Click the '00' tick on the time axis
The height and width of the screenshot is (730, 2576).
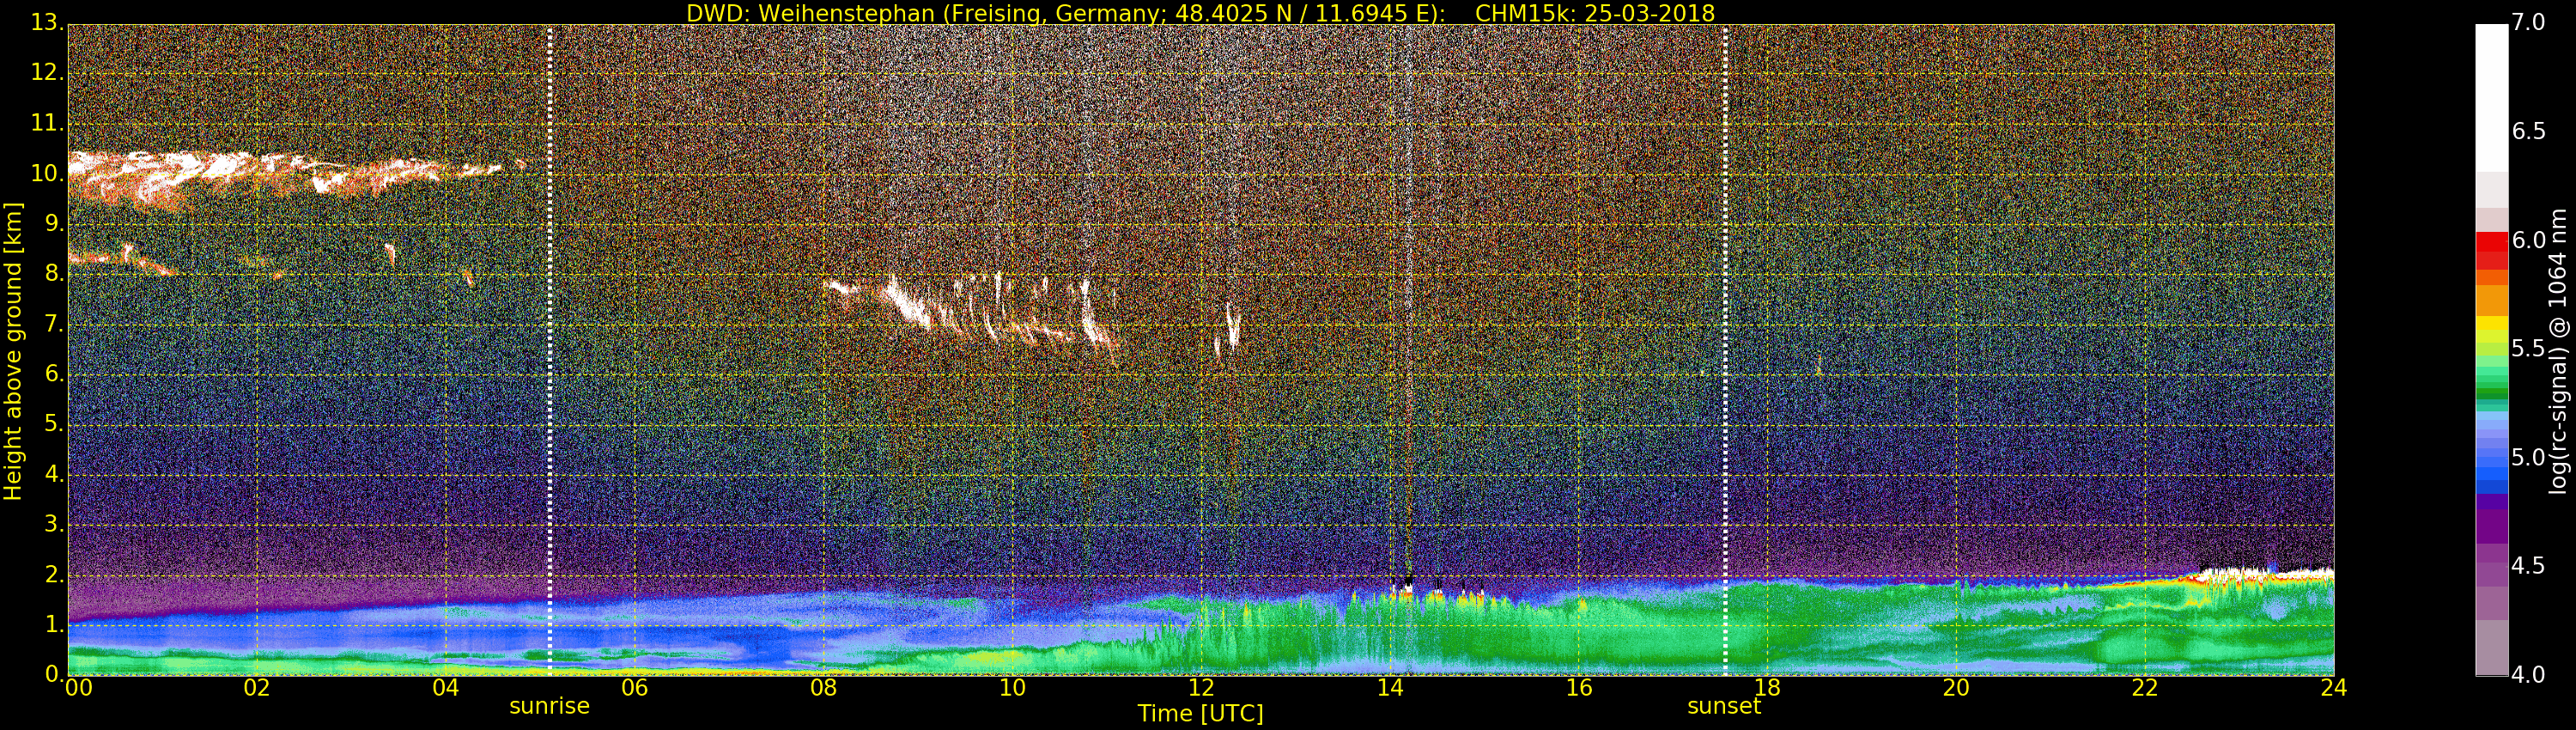click(78, 688)
